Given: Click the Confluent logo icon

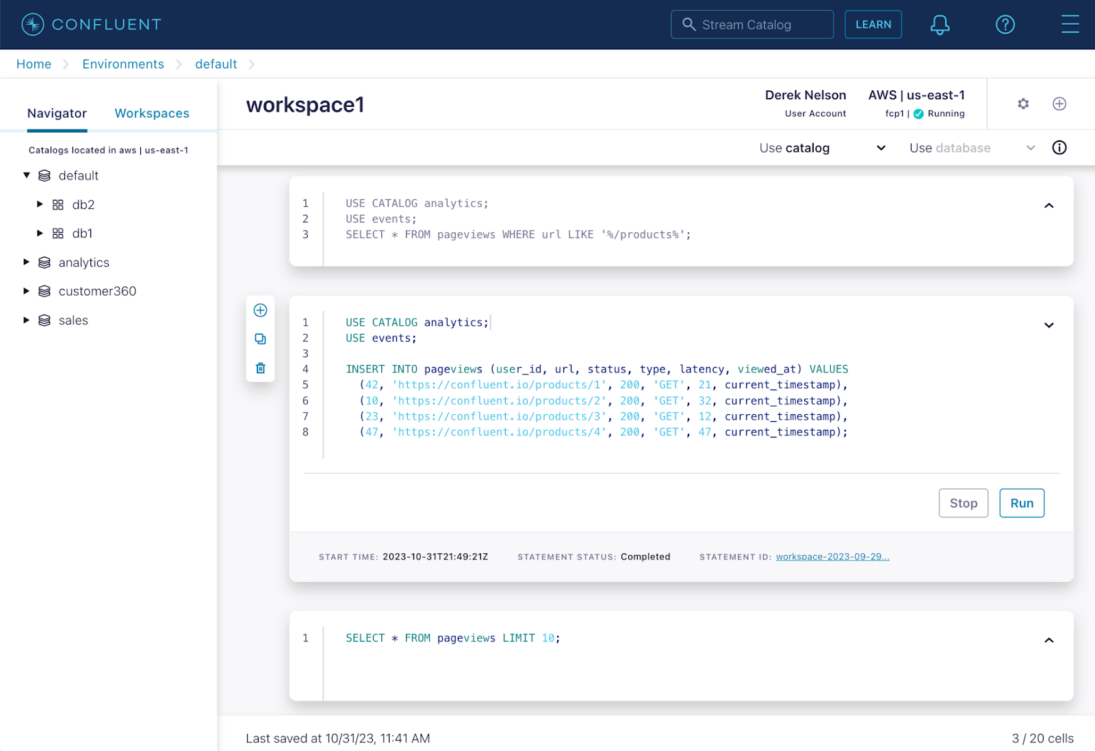Looking at the screenshot, I should pos(32,25).
